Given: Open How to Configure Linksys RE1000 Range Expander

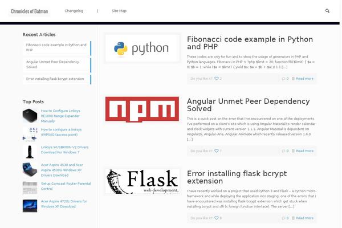Looking at the screenshot, I should click(x=60, y=116).
